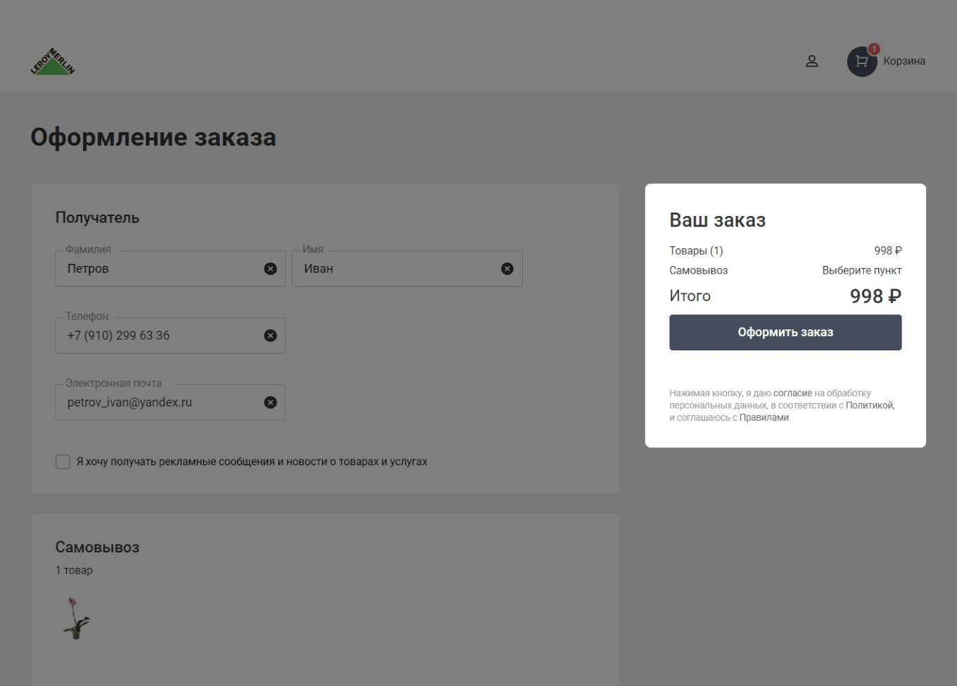Open the user profile icon

click(813, 62)
